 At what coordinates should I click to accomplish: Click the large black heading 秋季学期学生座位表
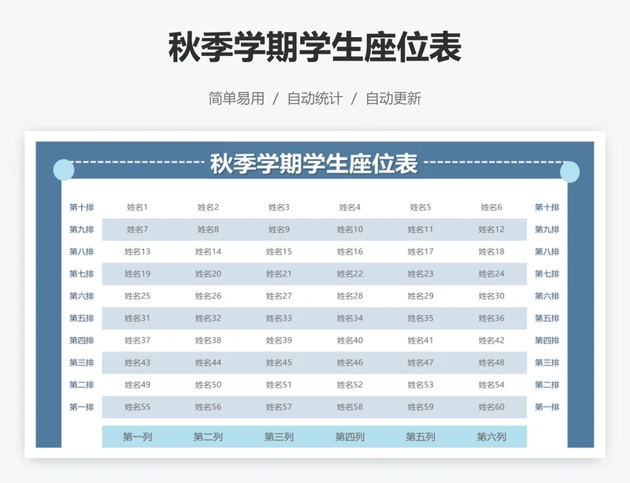coord(314,47)
